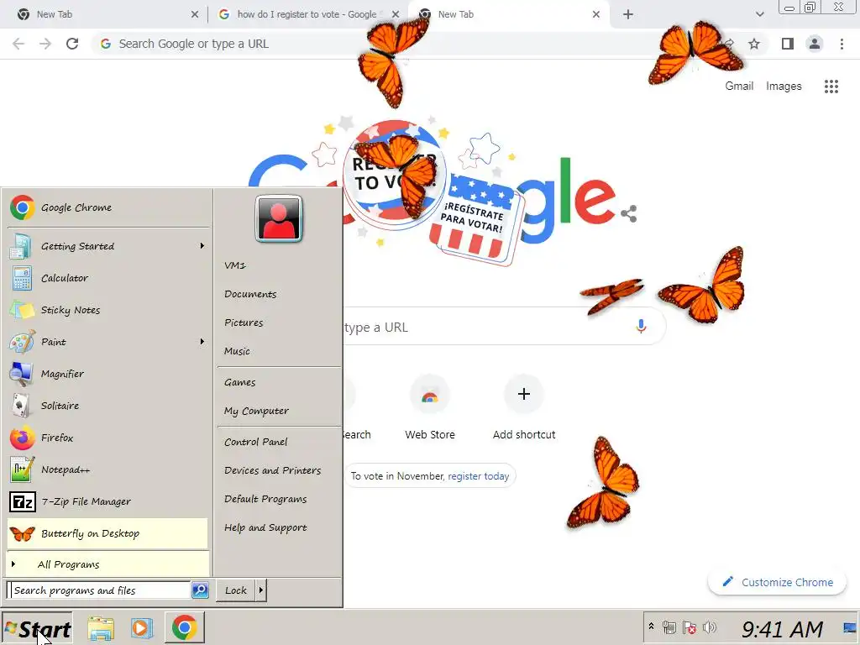Close the 'how do I register to vote' tab
This screenshot has height=645, width=860.
(x=396, y=14)
